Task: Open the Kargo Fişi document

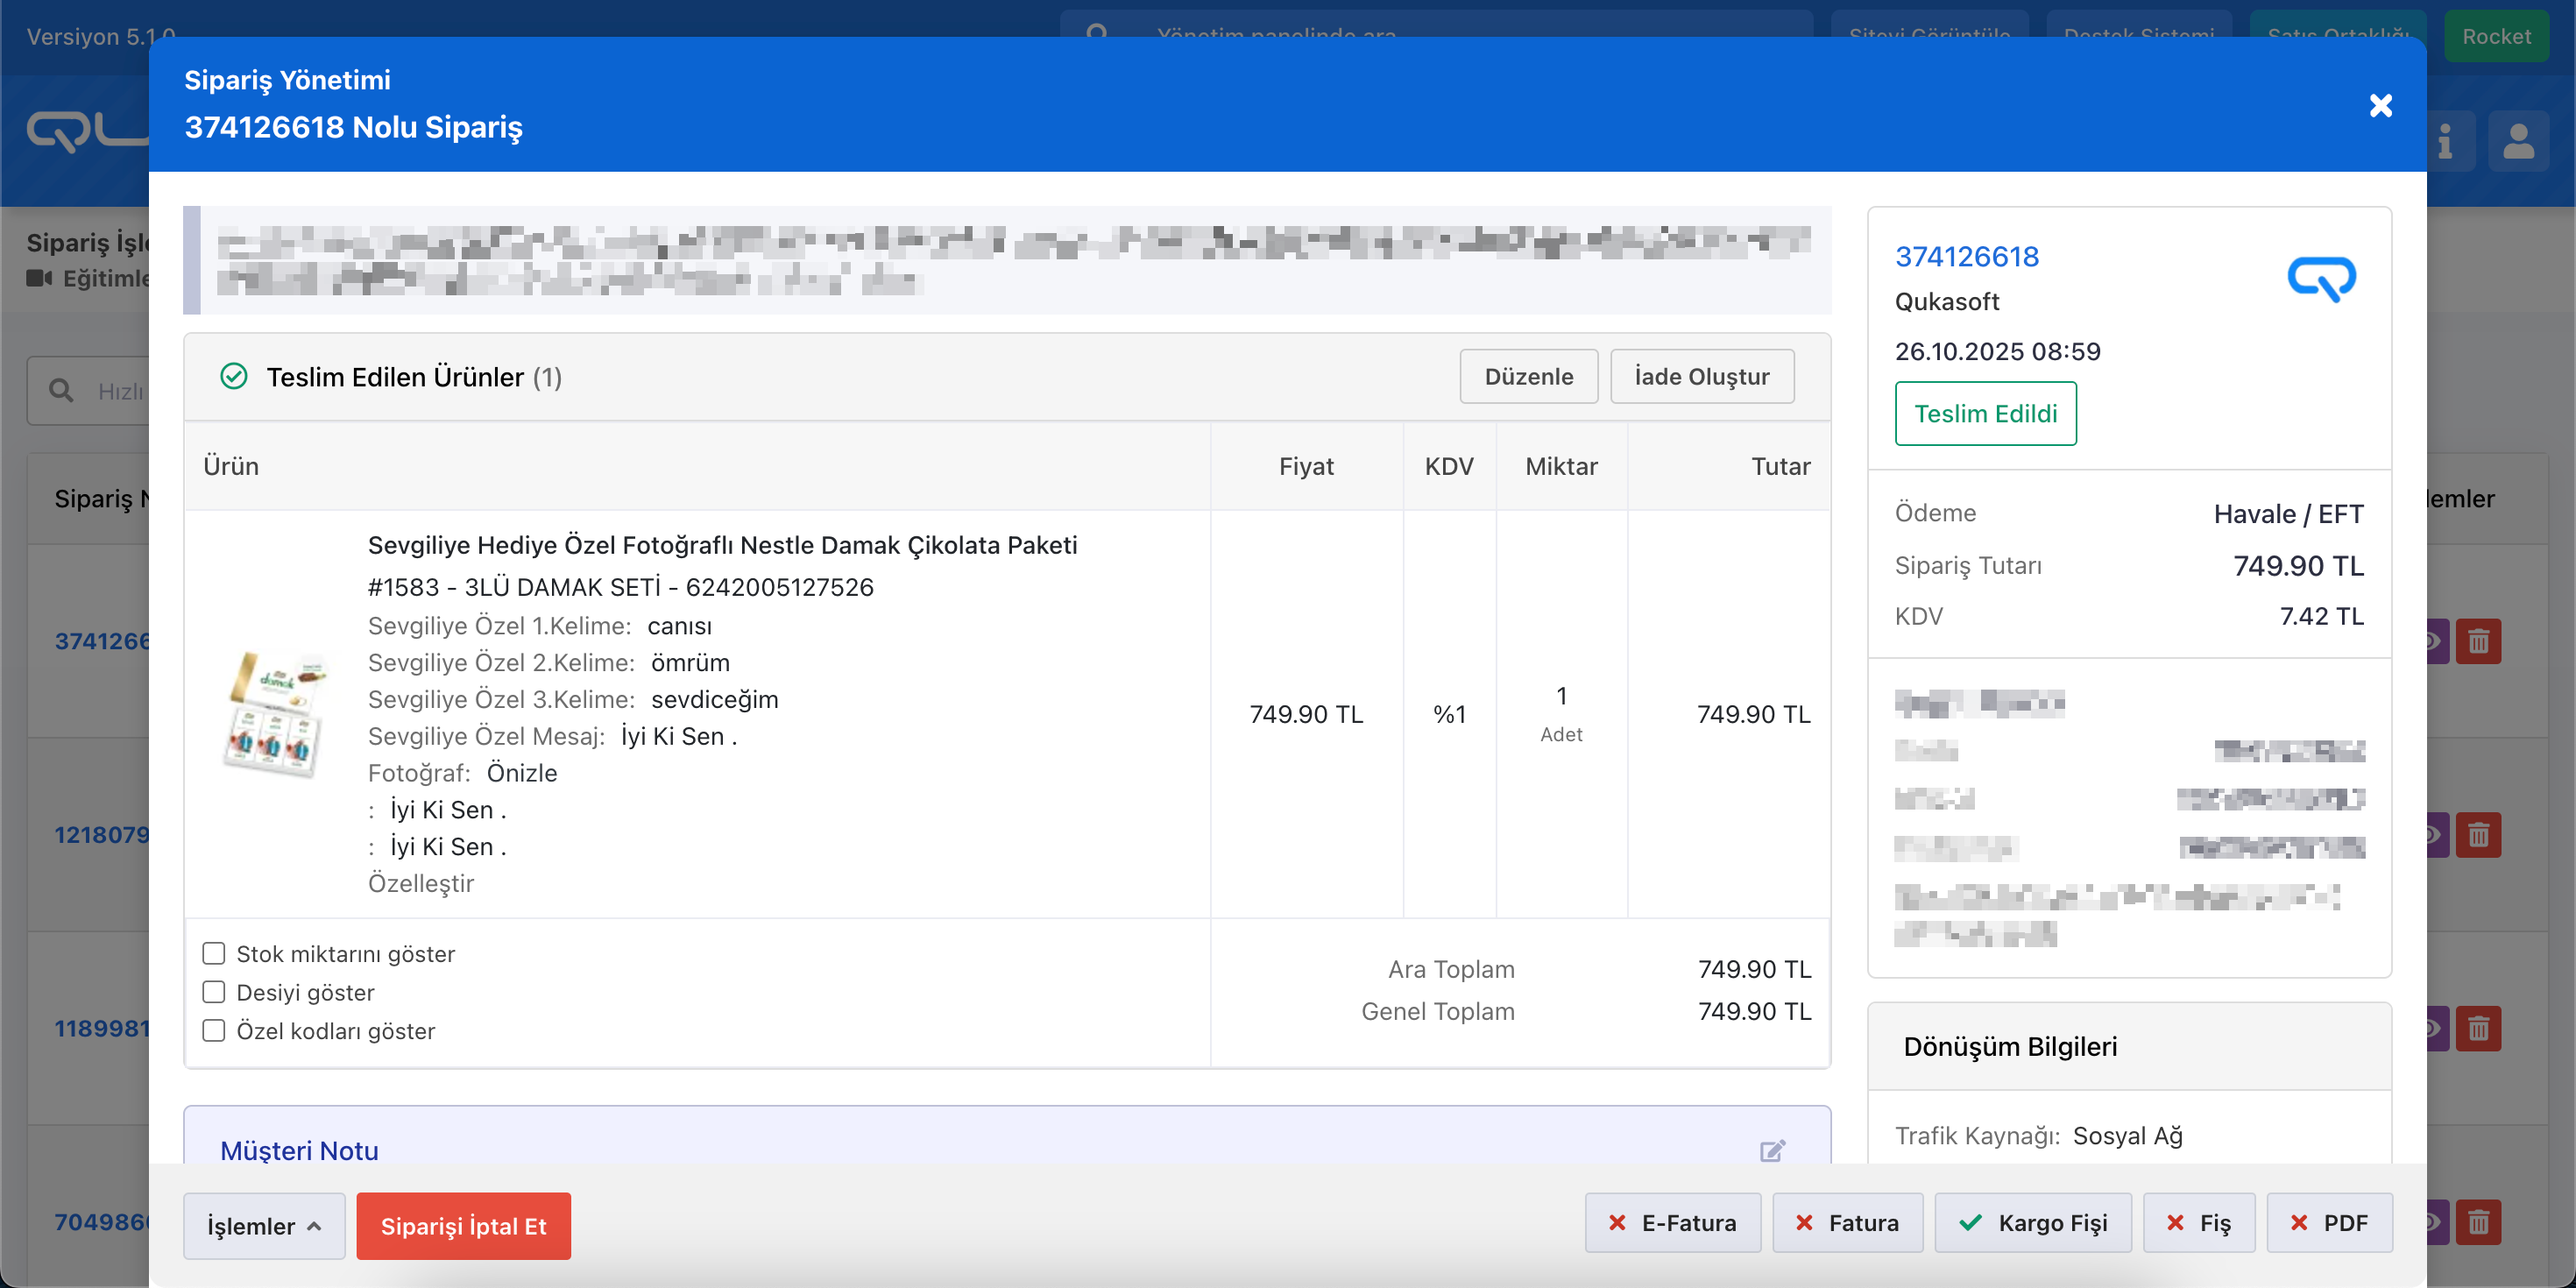Action: (2033, 1222)
